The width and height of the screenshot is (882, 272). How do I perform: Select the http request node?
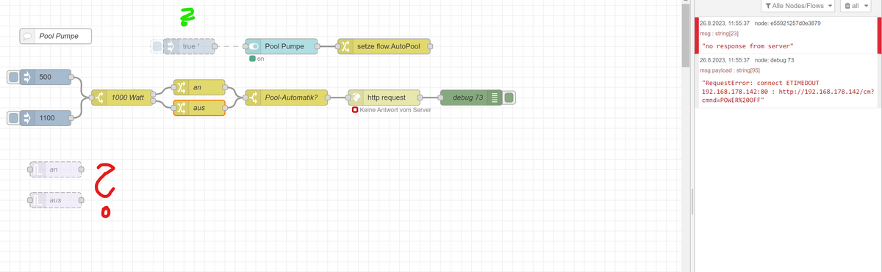[384, 98]
